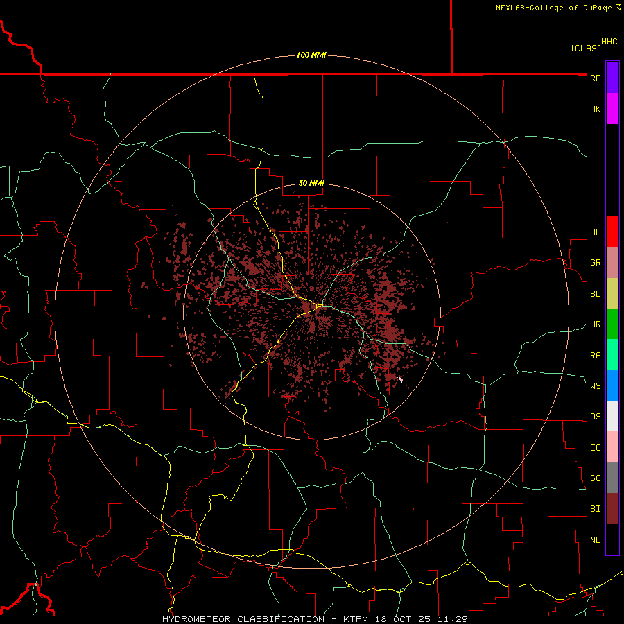
Task: Click the ND black legend swatch
Action: 612,539
